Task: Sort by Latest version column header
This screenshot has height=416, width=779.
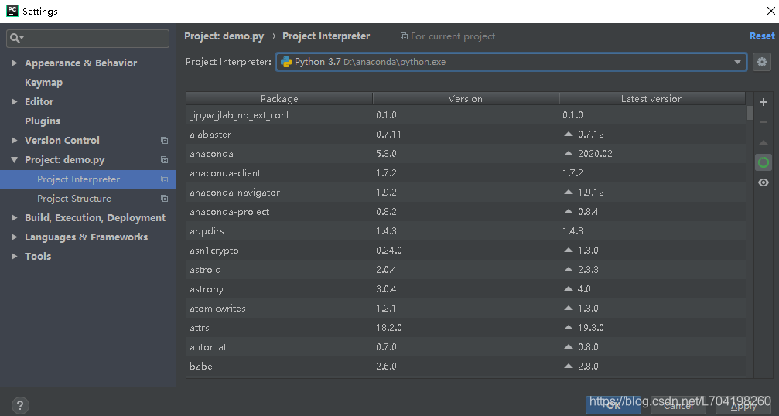Action: coord(652,99)
